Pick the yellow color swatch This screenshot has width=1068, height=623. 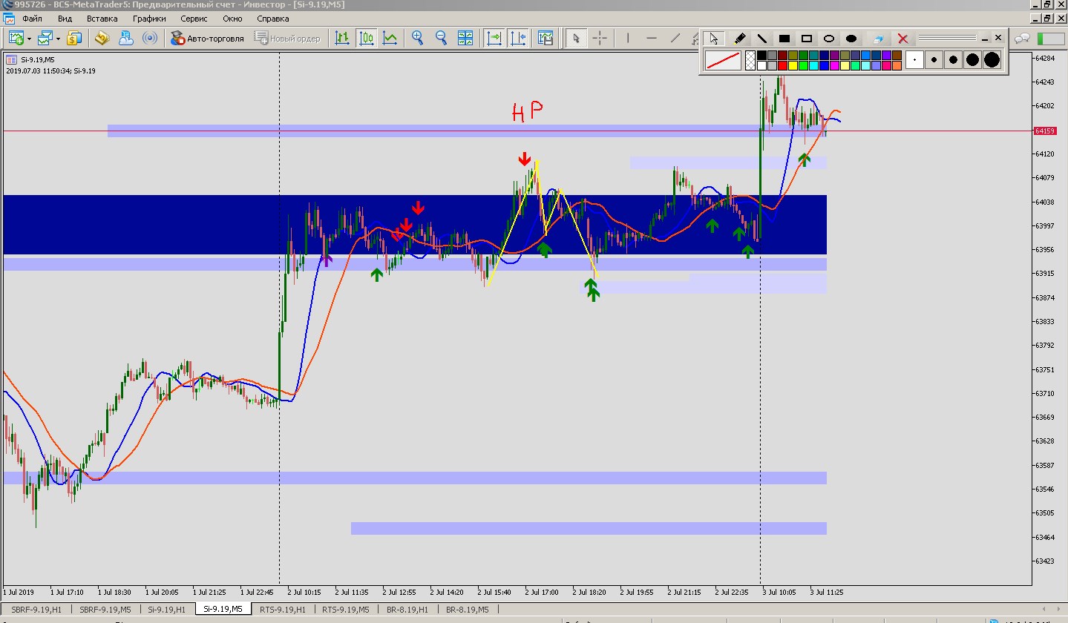[793, 65]
